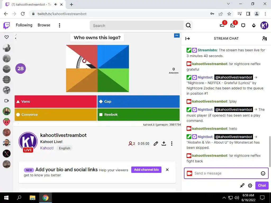Click the recommended channels camera icon
This screenshot has width=271, height=203.
(7, 101)
